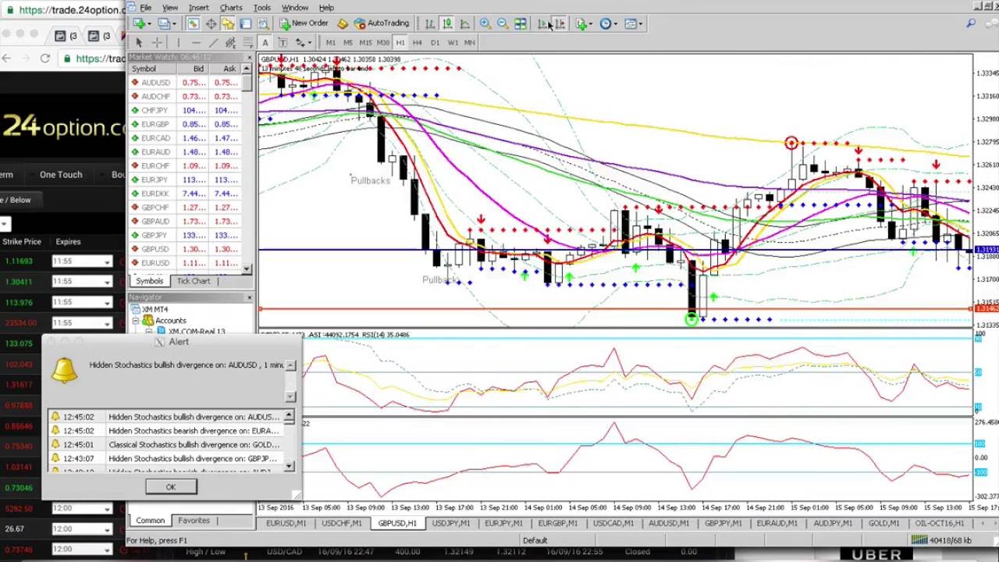
Task: Click the New Order button
Action: (304, 23)
